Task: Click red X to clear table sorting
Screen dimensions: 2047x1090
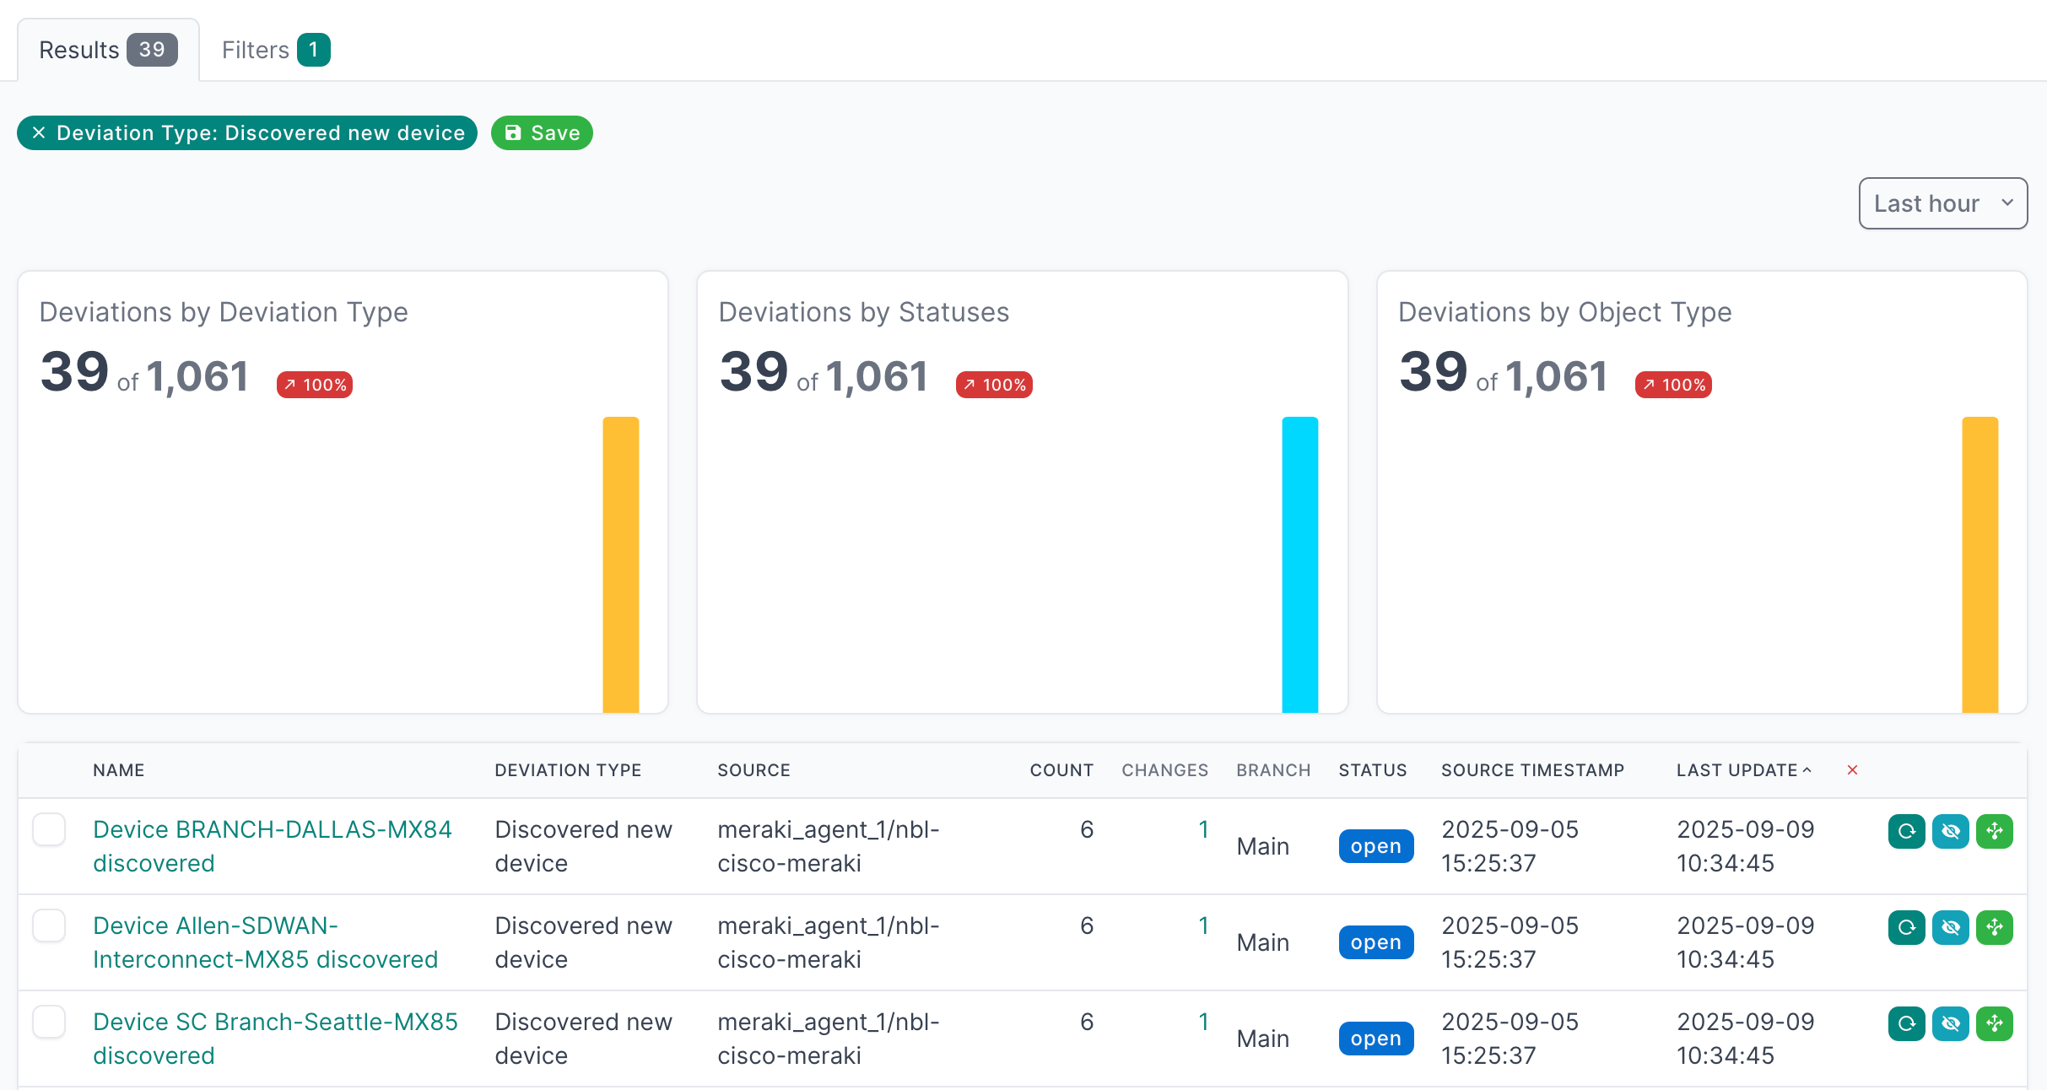Action: [1852, 770]
